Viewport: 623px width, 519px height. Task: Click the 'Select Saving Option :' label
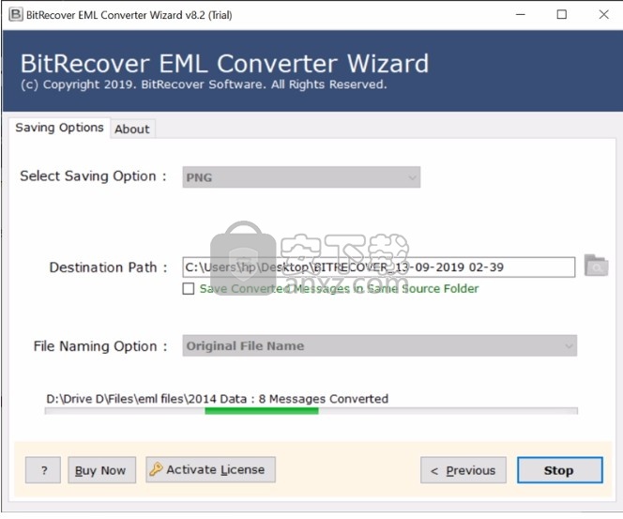point(94,176)
